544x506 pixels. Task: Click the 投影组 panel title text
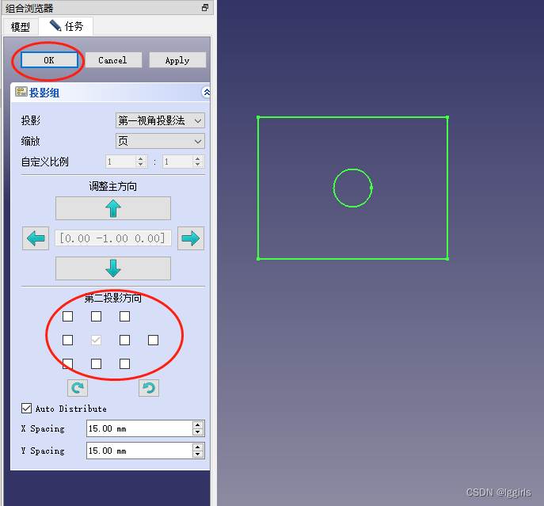point(44,93)
